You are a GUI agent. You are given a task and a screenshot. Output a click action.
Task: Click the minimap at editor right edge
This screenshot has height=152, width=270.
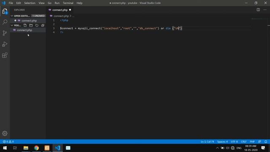point(259,19)
